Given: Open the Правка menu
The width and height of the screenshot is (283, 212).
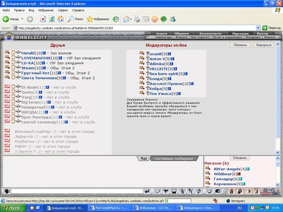Looking at the screenshot, I should click(x=19, y=10).
